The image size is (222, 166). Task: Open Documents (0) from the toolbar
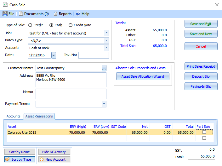pyautogui.click(x=34, y=14)
